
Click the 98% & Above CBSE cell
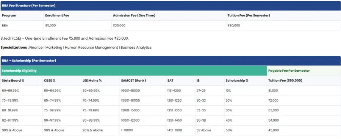tap(62, 130)
